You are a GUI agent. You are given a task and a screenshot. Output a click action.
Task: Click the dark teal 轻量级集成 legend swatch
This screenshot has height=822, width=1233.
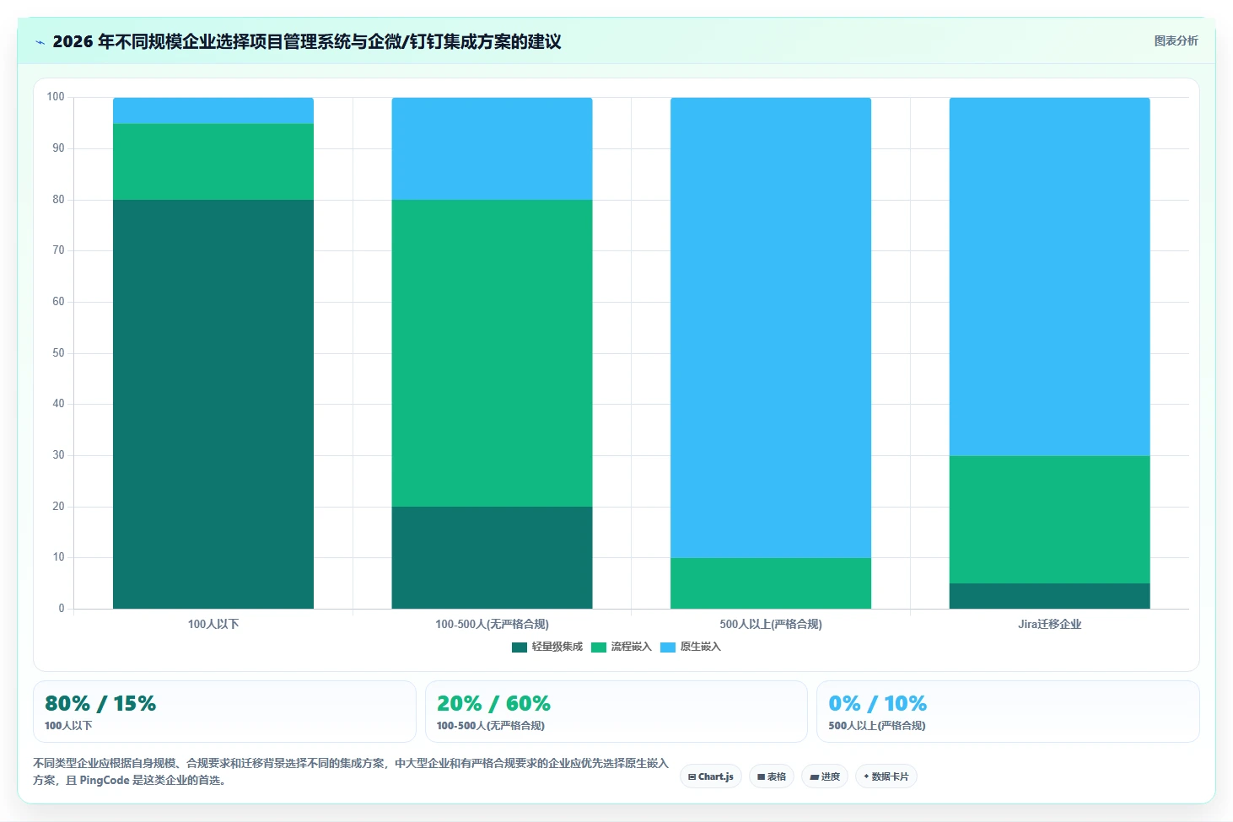[520, 647]
